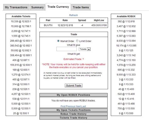Click ticket offer 59,692 @ 12.692:1
This screenshot has width=149, height=125.
(x=21, y=50)
